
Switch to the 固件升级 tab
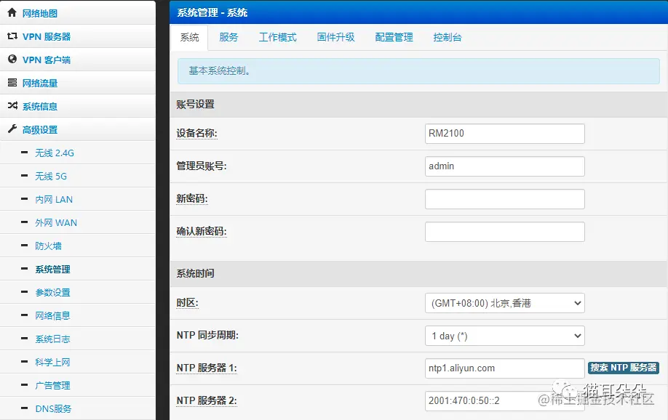pyautogui.click(x=335, y=38)
